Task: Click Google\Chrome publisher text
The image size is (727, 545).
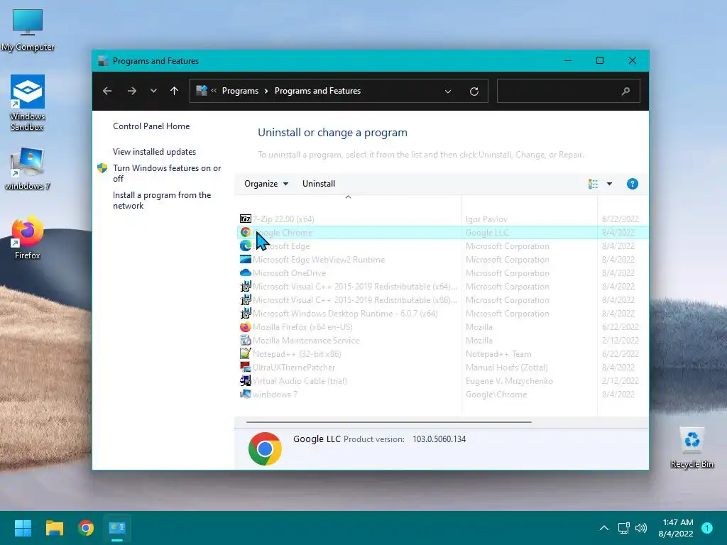Action: (x=496, y=395)
